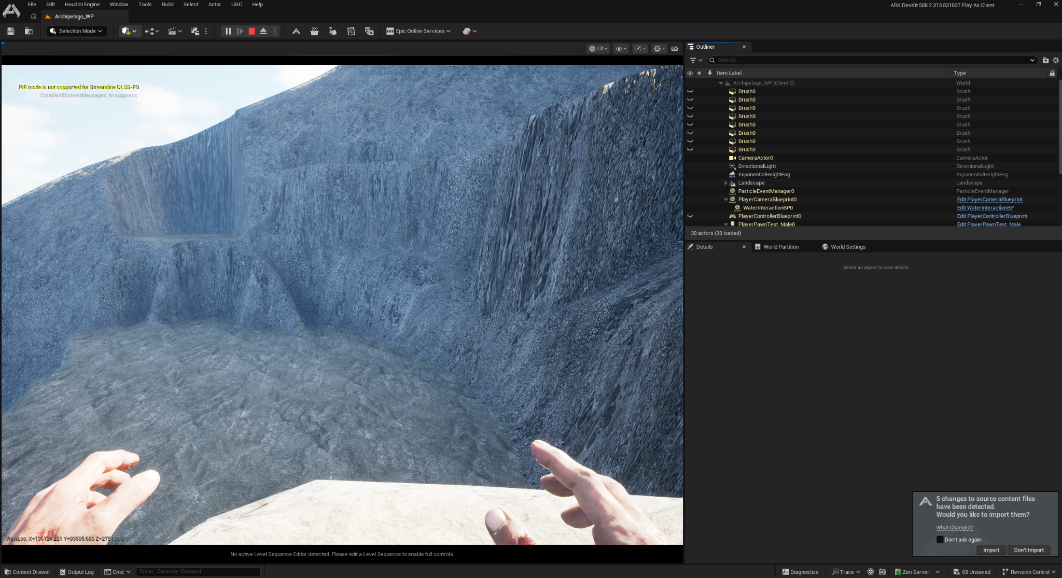Click the cooking pot toolbar icon
Screen dimensions: 1062x578
point(314,31)
